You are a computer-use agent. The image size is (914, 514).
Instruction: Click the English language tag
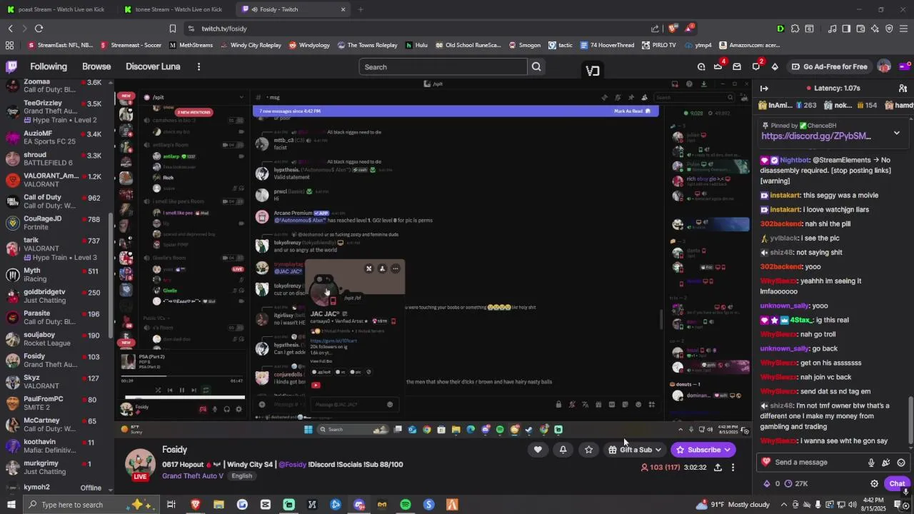pos(242,476)
